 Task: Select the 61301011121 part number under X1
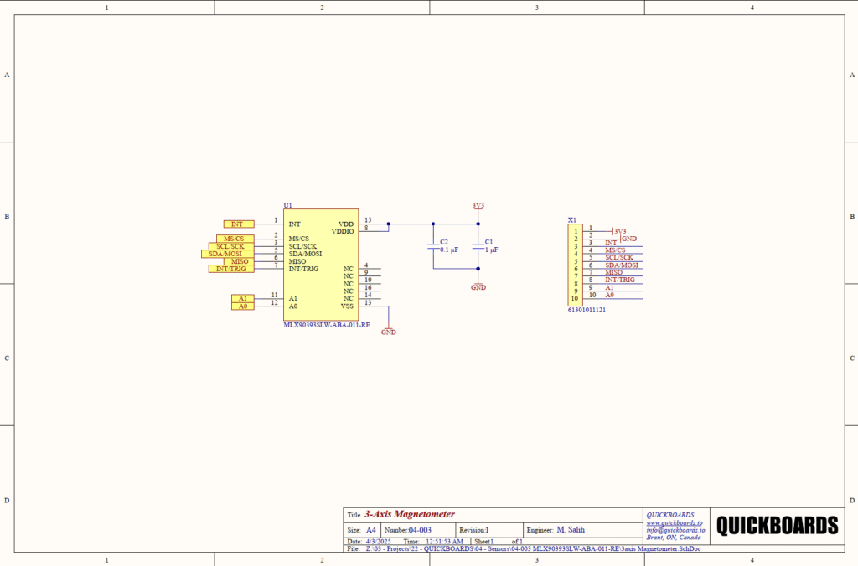pyautogui.click(x=587, y=310)
